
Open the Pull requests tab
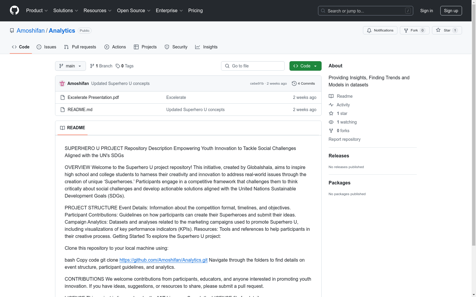(80, 47)
